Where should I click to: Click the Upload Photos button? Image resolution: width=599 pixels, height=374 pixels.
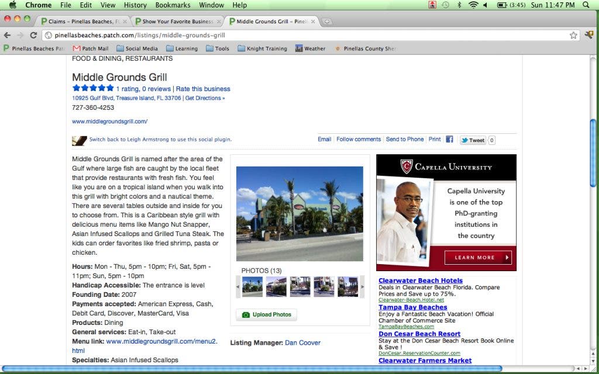coord(267,314)
